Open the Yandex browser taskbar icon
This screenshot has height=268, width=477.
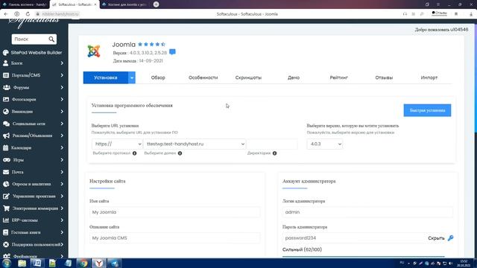99,263
